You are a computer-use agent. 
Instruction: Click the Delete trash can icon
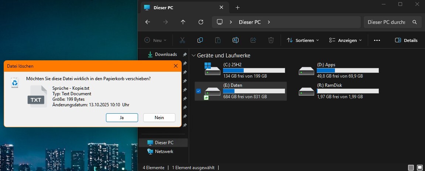[271, 40]
